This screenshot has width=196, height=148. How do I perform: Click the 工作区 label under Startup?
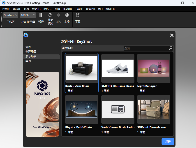pyautogui.click(x=11, y=22)
